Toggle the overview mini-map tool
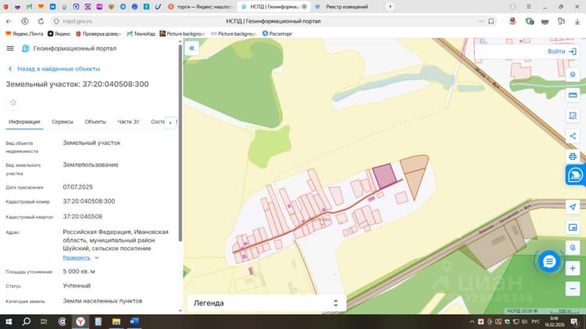The height and width of the screenshot is (329, 586). 573,227
